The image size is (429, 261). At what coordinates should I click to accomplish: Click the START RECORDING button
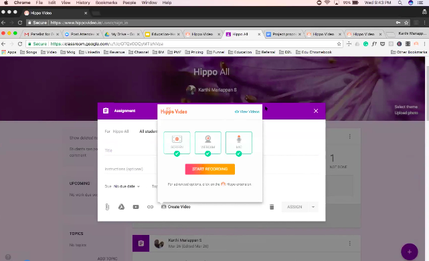click(x=210, y=169)
